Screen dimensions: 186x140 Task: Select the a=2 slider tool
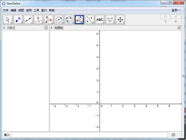[x=110, y=19]
